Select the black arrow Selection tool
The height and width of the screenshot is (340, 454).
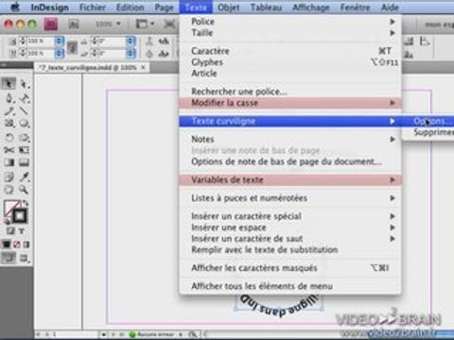pyautogui.click(x=9, y=84)
